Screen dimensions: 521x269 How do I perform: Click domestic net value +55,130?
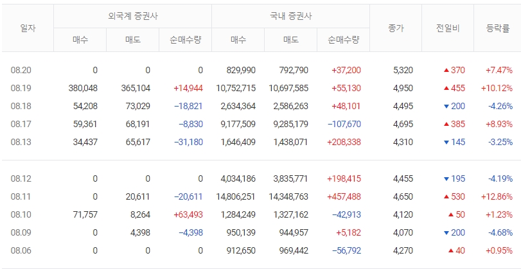point(346,88)
